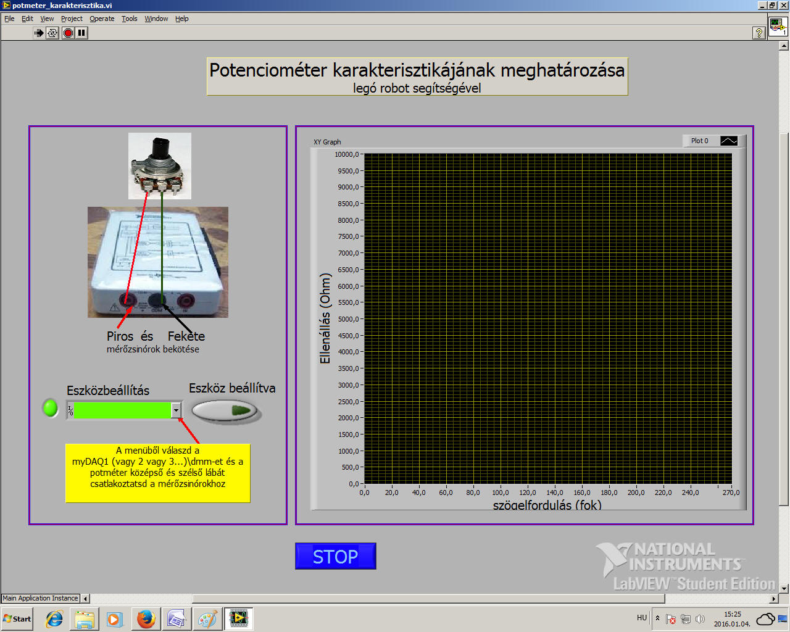Open Internet Explorer from the taskbar
The width and height of the screenshot is (790, 632).
point(54,618)
